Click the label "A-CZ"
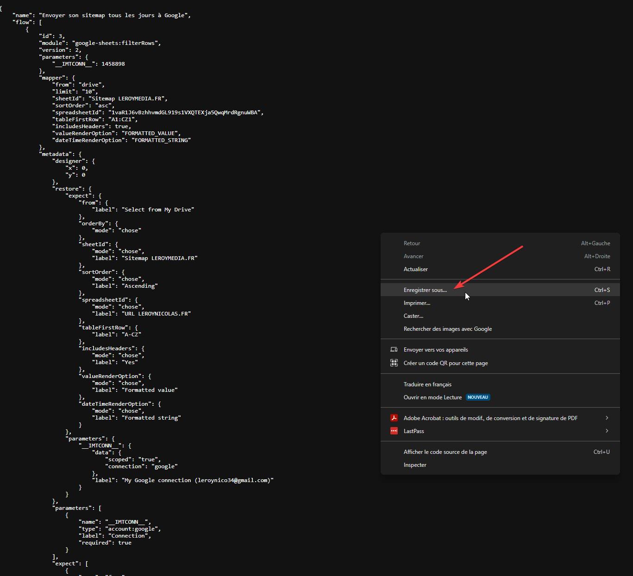633x576 pixels. coord(132,334)
